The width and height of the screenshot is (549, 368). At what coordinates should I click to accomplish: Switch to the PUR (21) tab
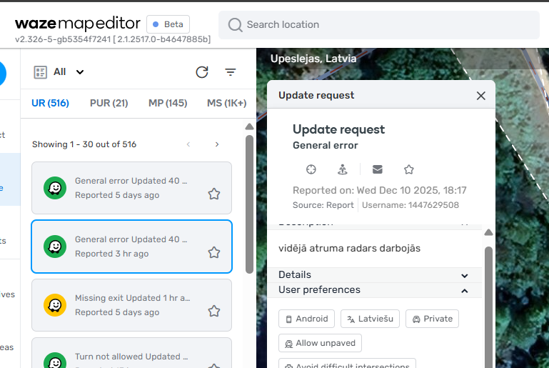(x=109, y=103)
